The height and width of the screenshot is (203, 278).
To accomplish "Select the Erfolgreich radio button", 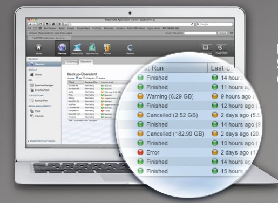I will point(84,78).
